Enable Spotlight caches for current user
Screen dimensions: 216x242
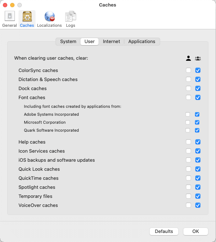[188, 187]
